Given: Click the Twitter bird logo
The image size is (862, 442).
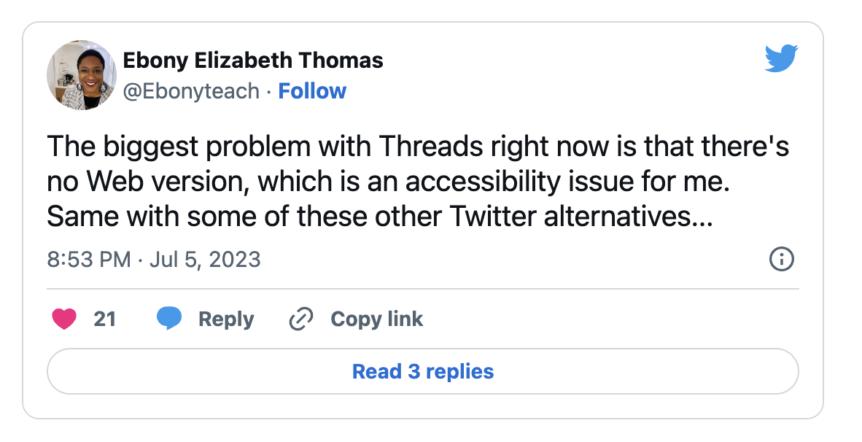Looking at the screenshot, I should (781, 58).
